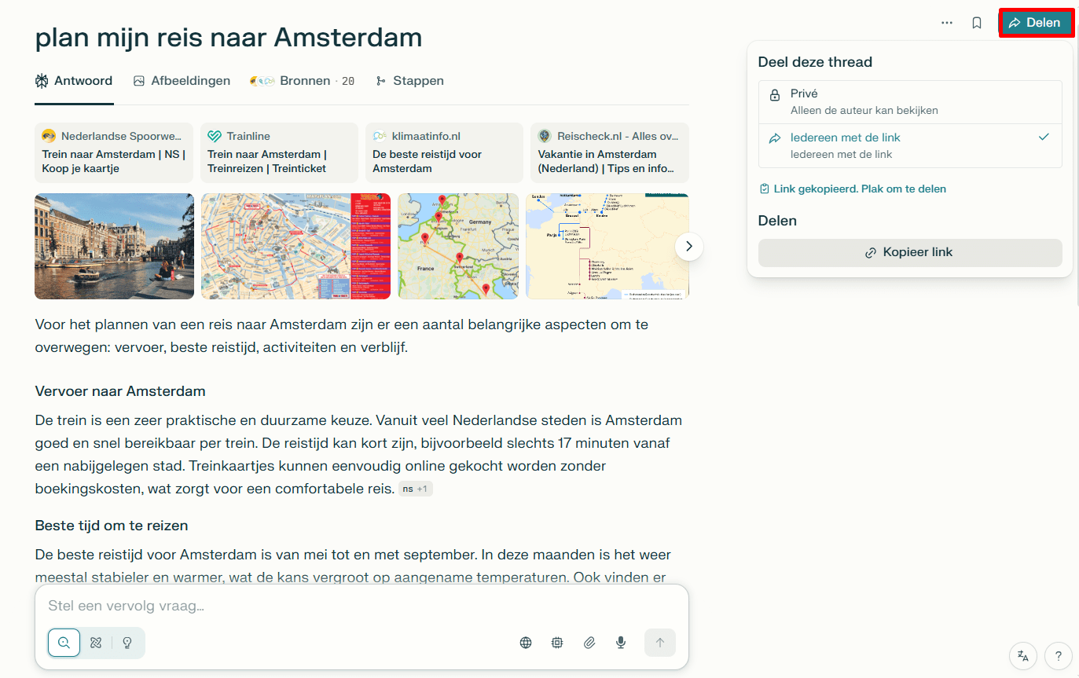The image size is (1079, 678).
Task: Select the Privé sharing option
Action: click(x=909, y=102)
